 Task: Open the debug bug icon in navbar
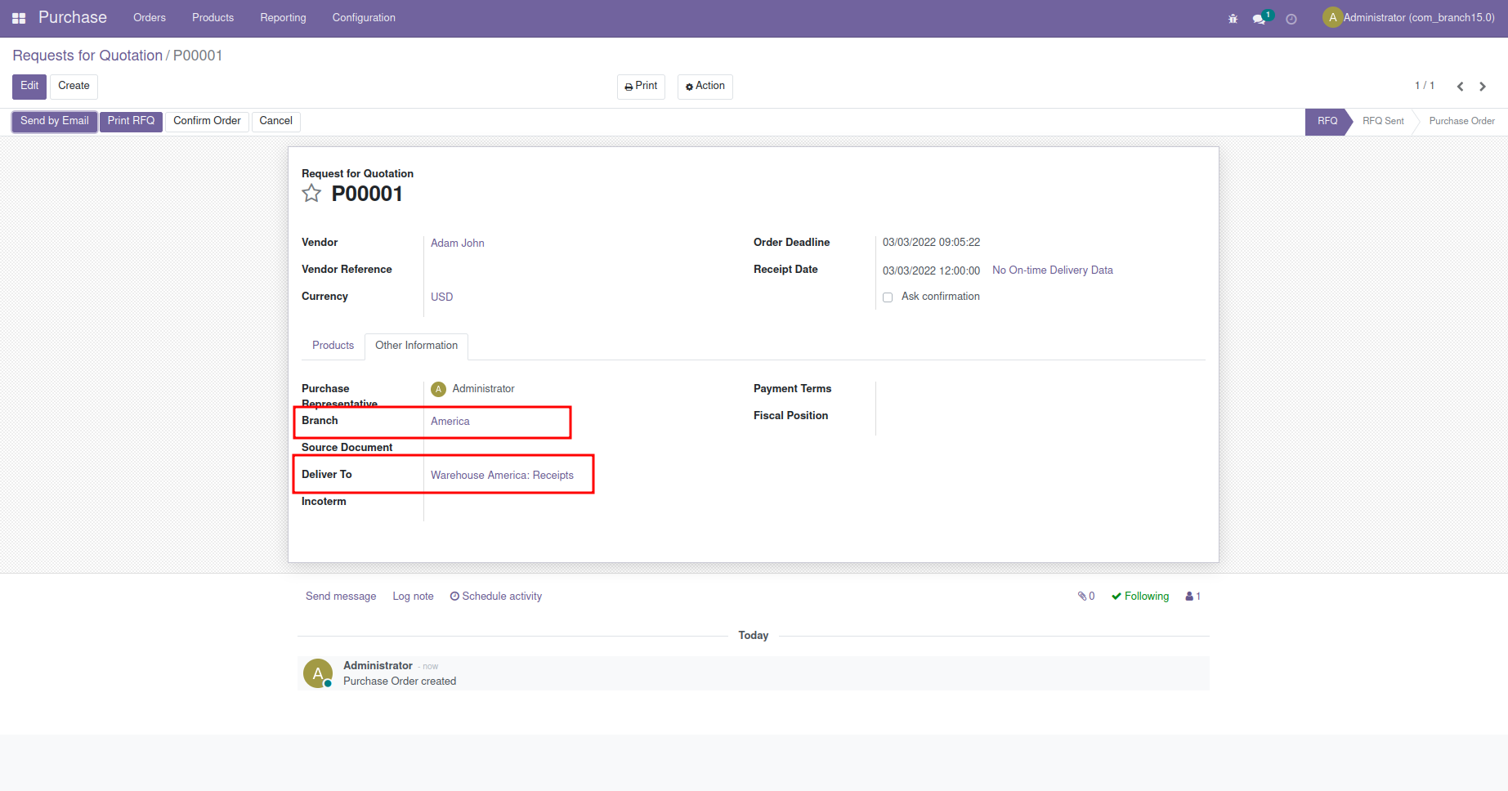pos(1233,19)
